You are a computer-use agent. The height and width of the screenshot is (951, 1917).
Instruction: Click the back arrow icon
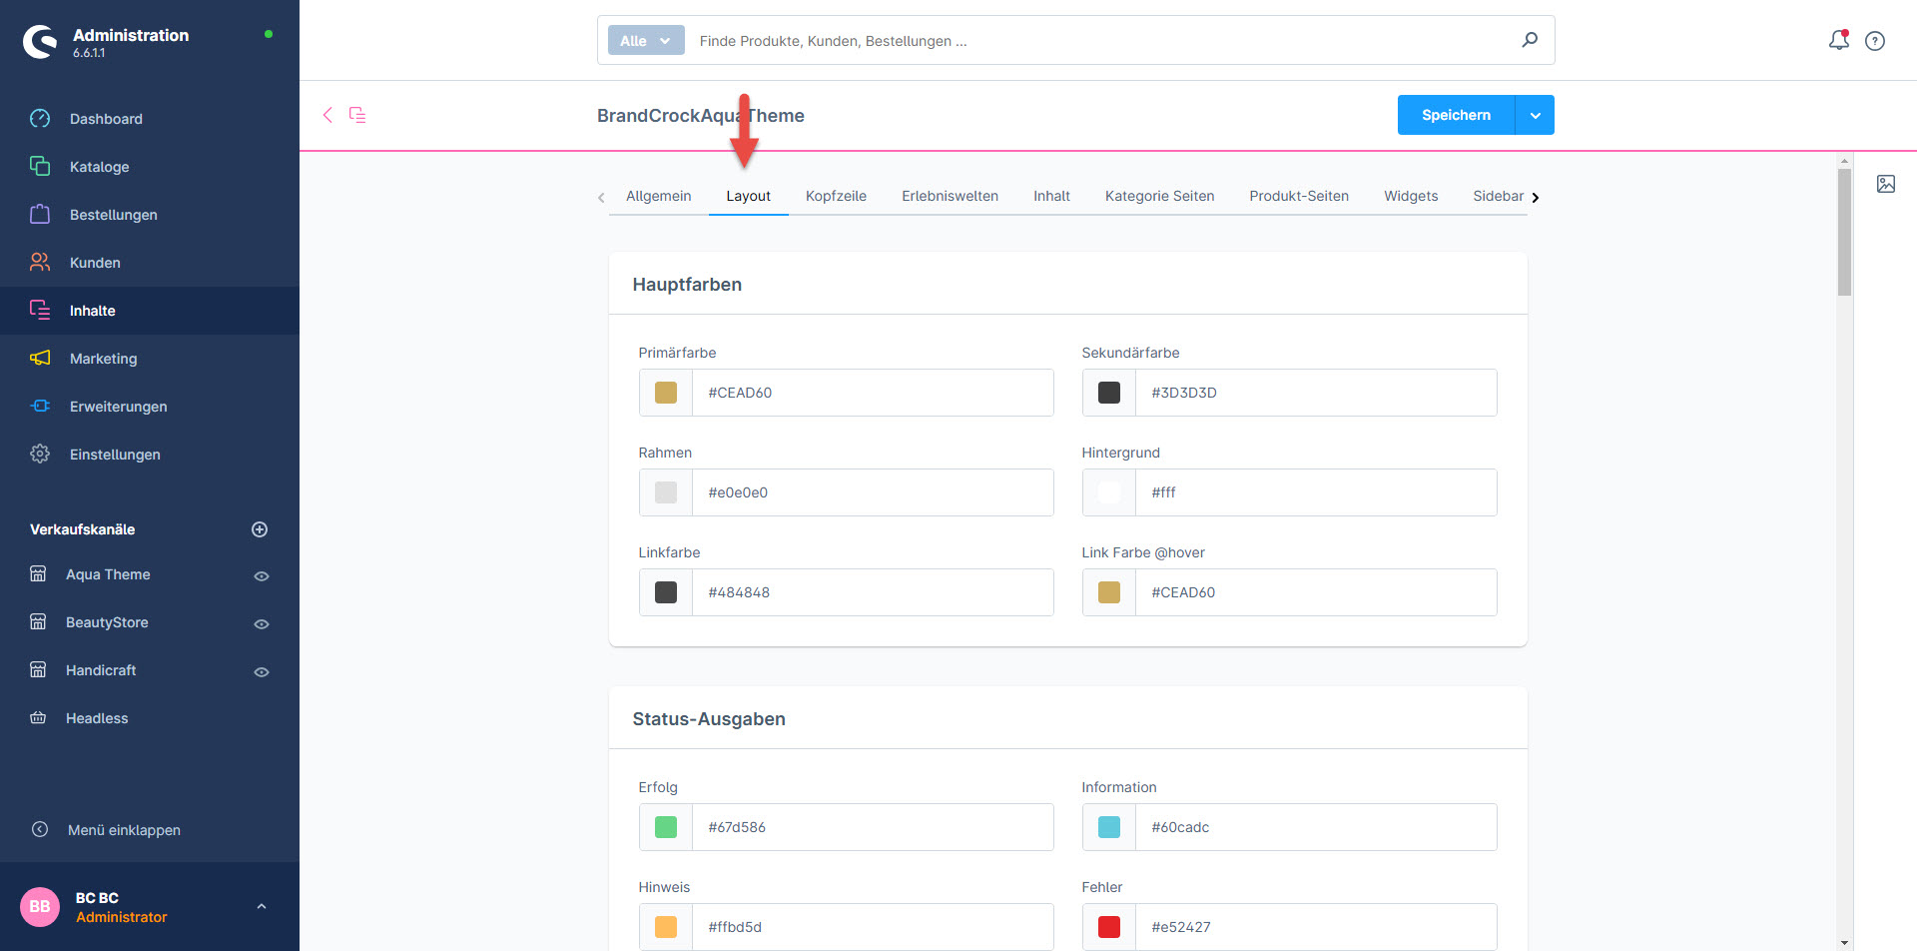point(327,115)
